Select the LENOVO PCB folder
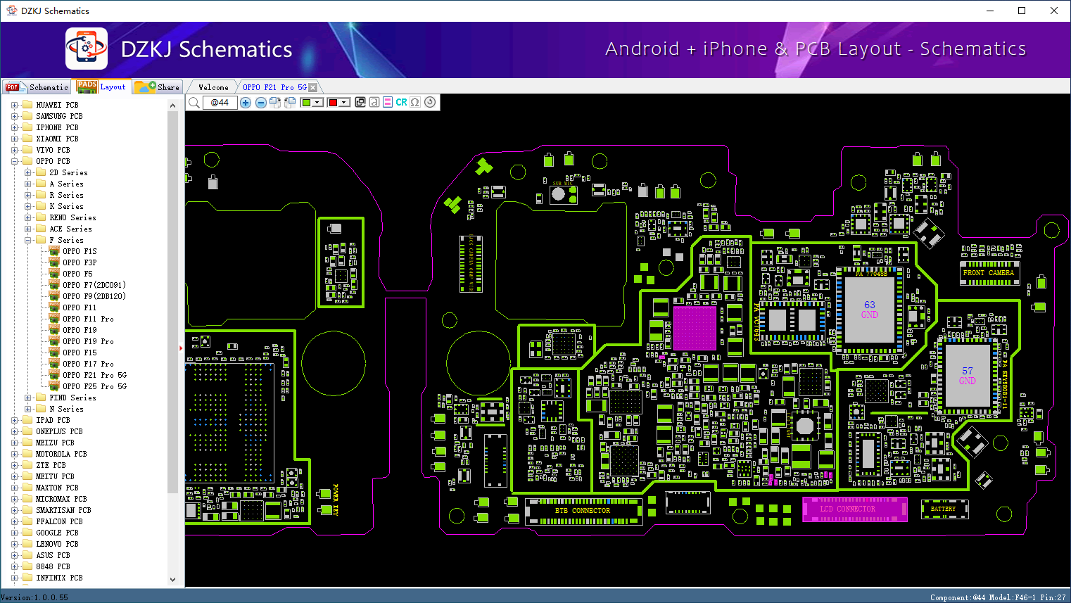Screen dimensions: 1071x603 (x=57, y=544)
